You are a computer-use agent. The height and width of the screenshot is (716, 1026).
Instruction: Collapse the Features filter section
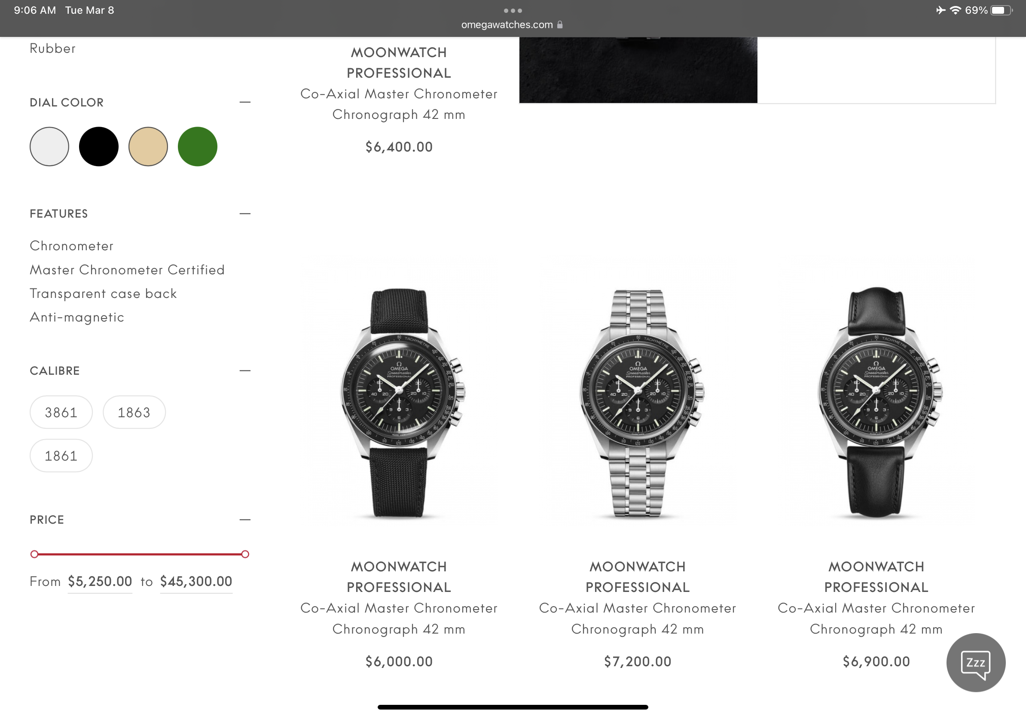click(245, 214)
